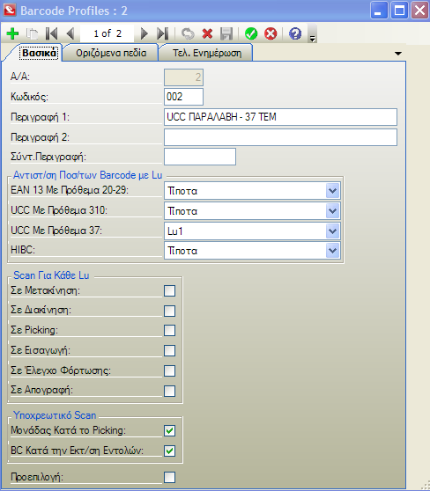Click the red X delete icon
The height and width of the screenshot is (491, 430).
[207, 33]
